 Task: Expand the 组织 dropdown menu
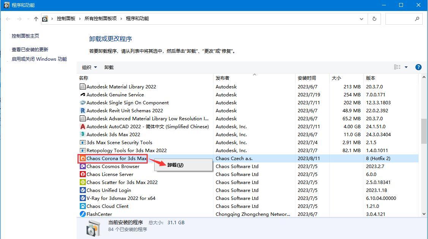pos(89,67)
